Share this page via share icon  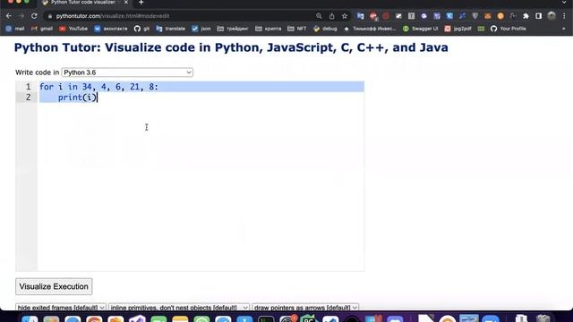click(x=332, y=16)
